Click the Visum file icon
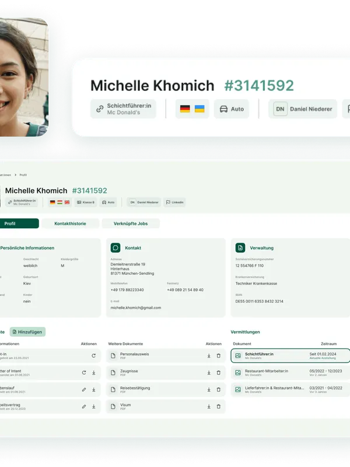The height and width of the screenshot is (467, 350). coord(113,406)
